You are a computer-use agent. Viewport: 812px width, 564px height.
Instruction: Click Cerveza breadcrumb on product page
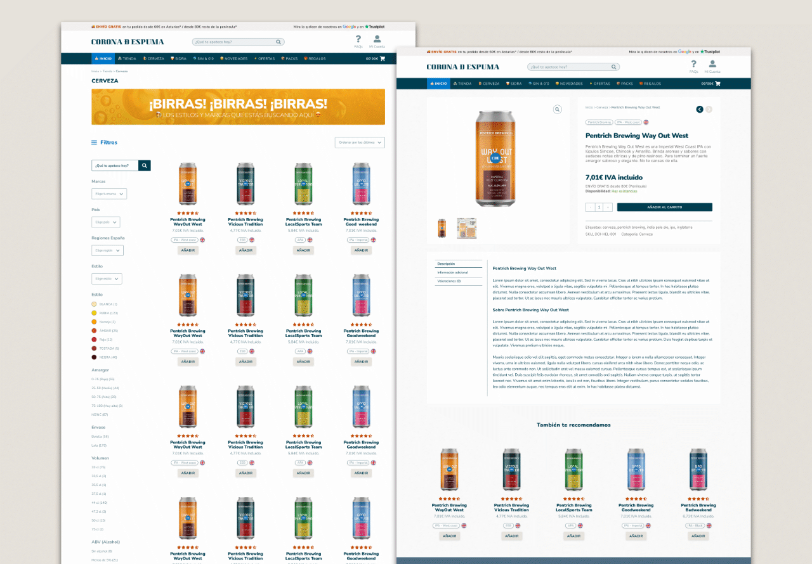602,107
